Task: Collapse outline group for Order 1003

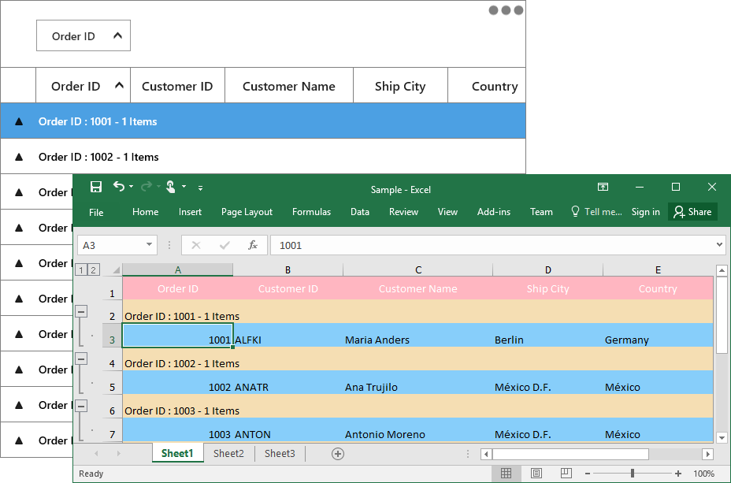Action: [81, 406]
